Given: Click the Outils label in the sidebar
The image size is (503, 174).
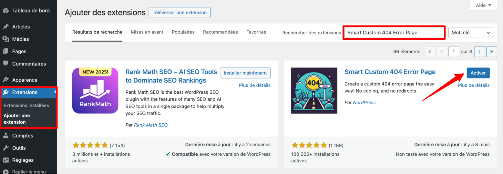Looking at the screenshot, I should point(19,148).
